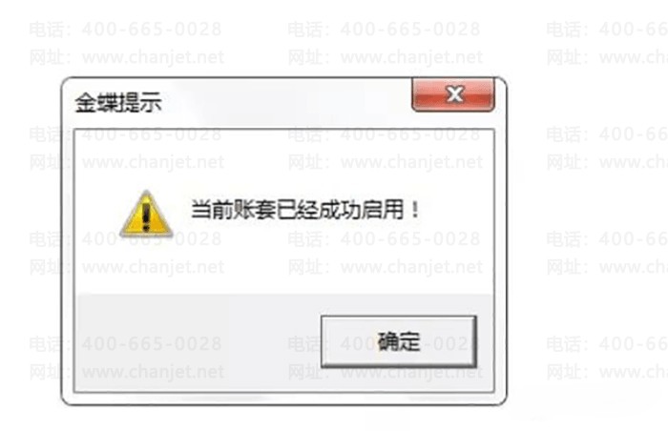668x431 pixels.
Task: Click the 金蝶 characters in the dialog caption
Action: (x=96, y=103)
